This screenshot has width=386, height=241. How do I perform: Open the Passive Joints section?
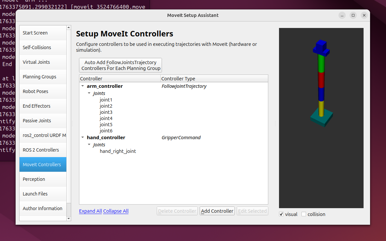click(x=43, y=121)
